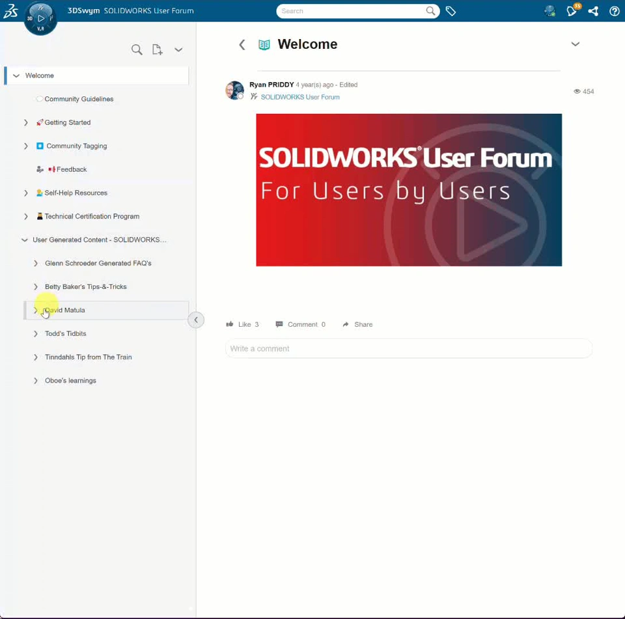Go back using arrow beside Welcome title
The height and width of the screenshot is (619, 625).
242,44
